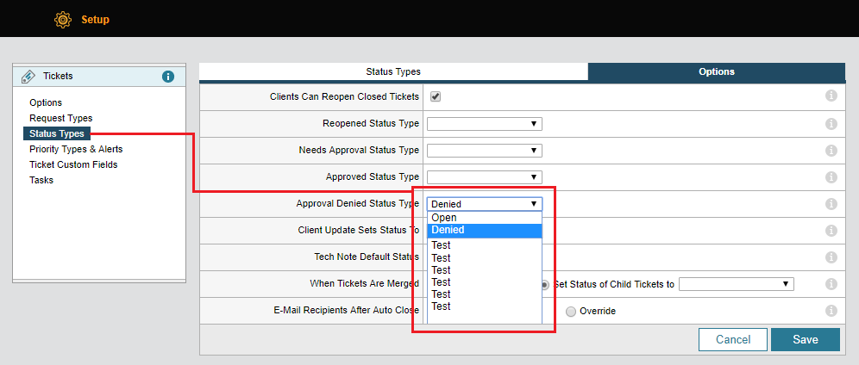859x365 pixels.
Task: Select Set Status of Child Tickets radio button
Action: point(546,285)
